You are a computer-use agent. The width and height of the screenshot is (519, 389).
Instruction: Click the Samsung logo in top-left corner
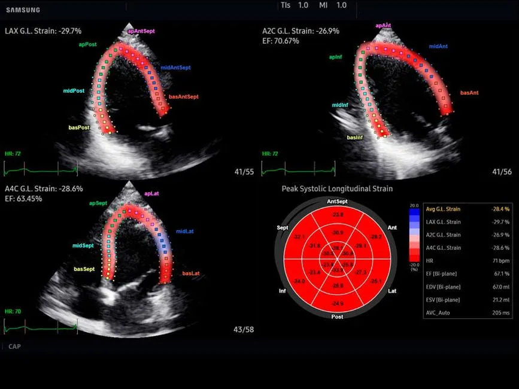(x=23, y=10)
